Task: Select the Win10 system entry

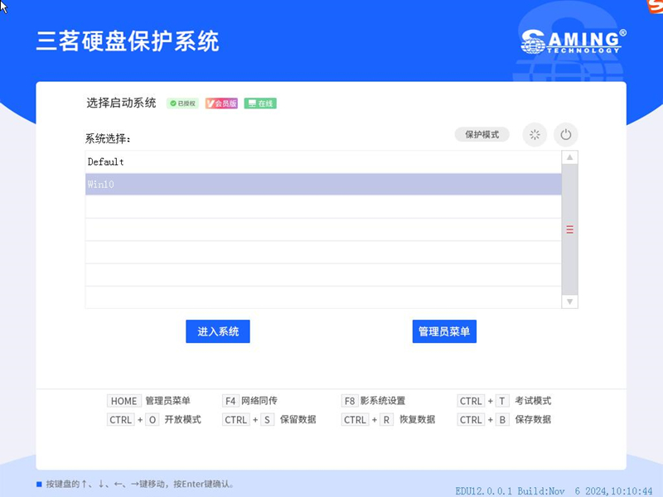Action: (x=323, y=185)
